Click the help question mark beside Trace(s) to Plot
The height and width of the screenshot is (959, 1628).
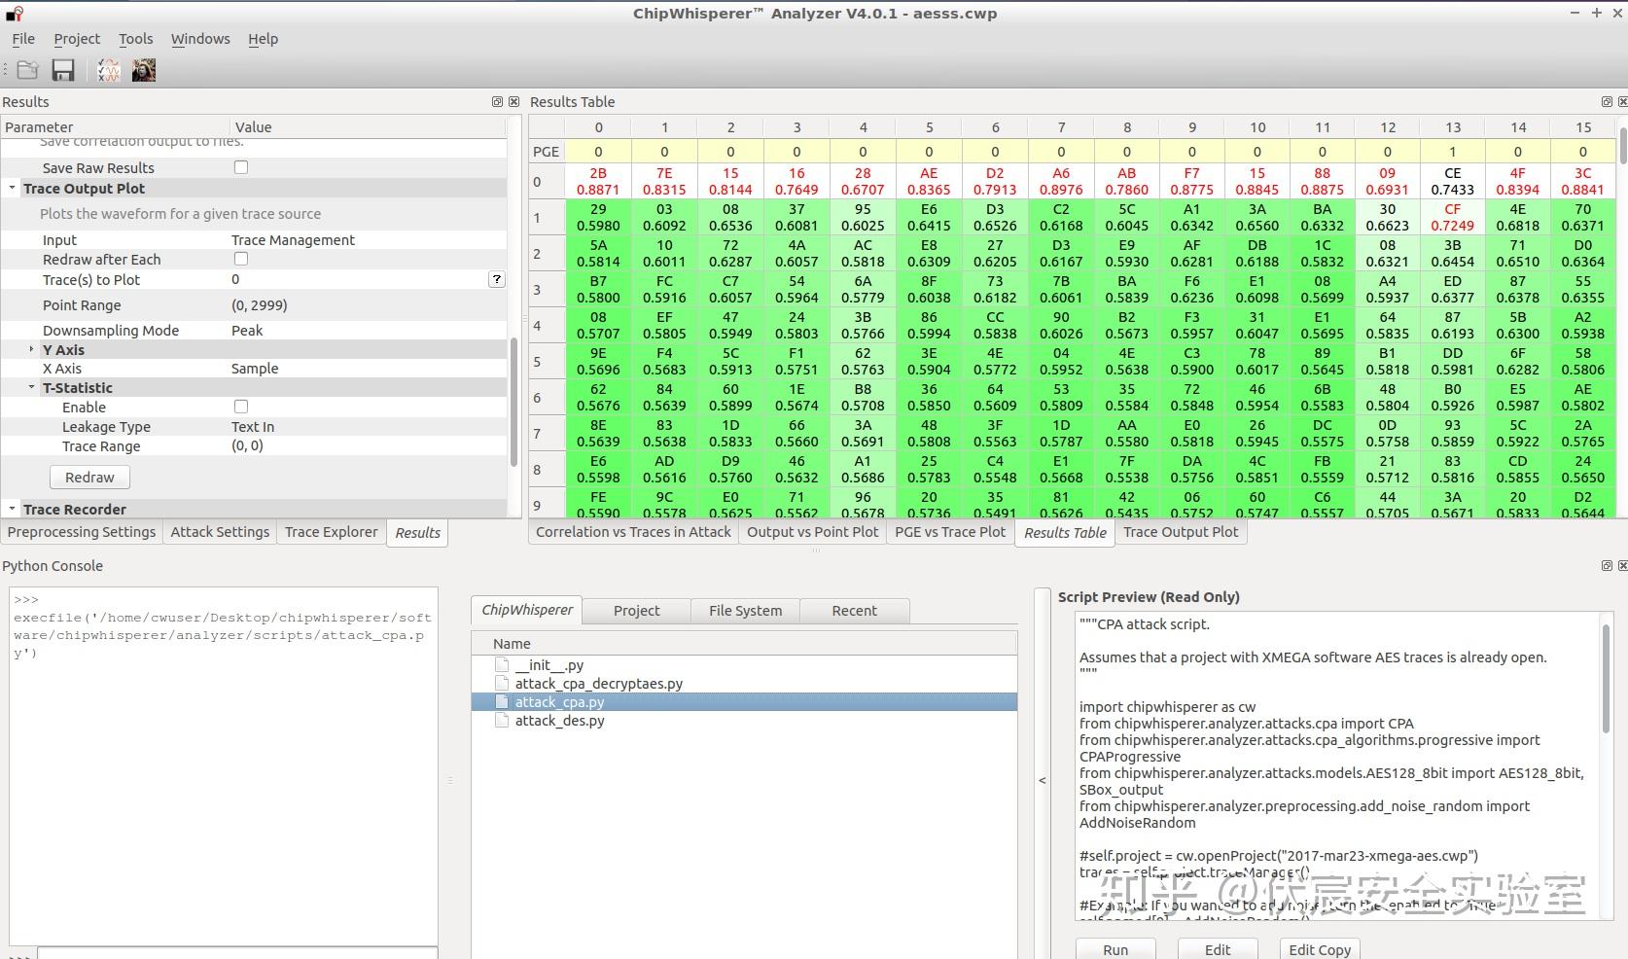(x=496, y=279)
